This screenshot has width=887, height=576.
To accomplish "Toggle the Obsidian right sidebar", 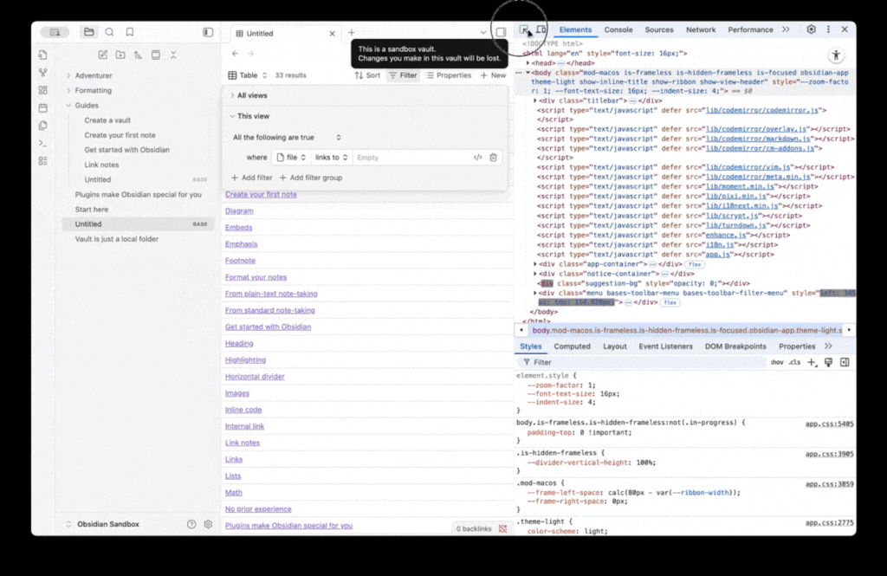I will pyautogui.click(x=501, y=33).
